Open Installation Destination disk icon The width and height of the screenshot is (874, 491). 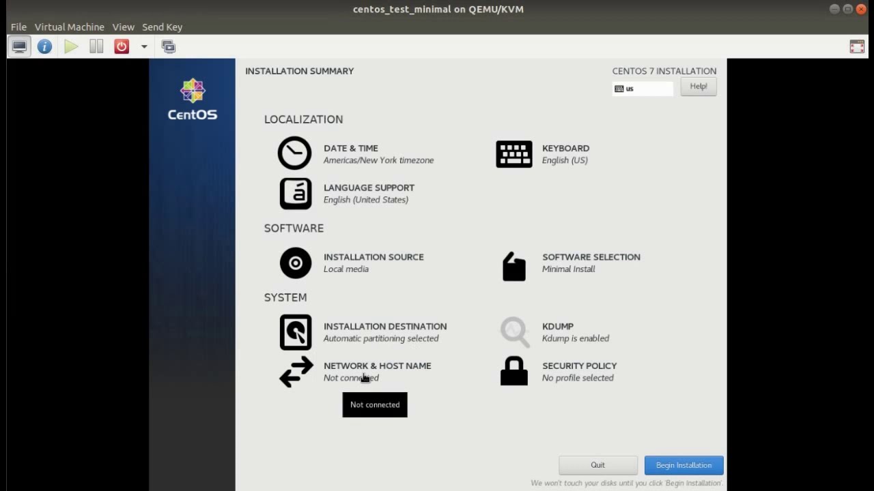point(296,332)
